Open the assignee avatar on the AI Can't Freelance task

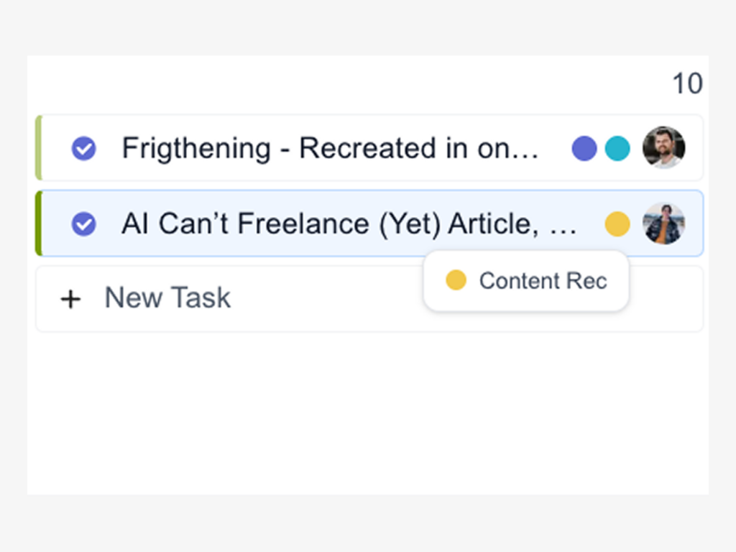click(x=663, y=224)
